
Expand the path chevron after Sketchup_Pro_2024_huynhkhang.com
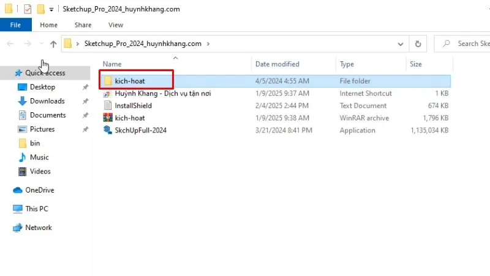(x=208, y=44)
